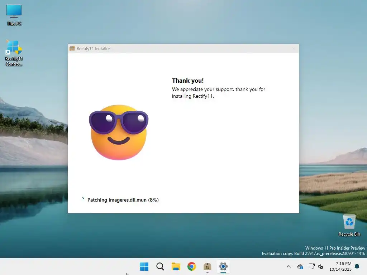The height and width of the screenshot is (275, 367).
Task: Open the OneDrive cloud tray icon
Action: tap(300, 266)
